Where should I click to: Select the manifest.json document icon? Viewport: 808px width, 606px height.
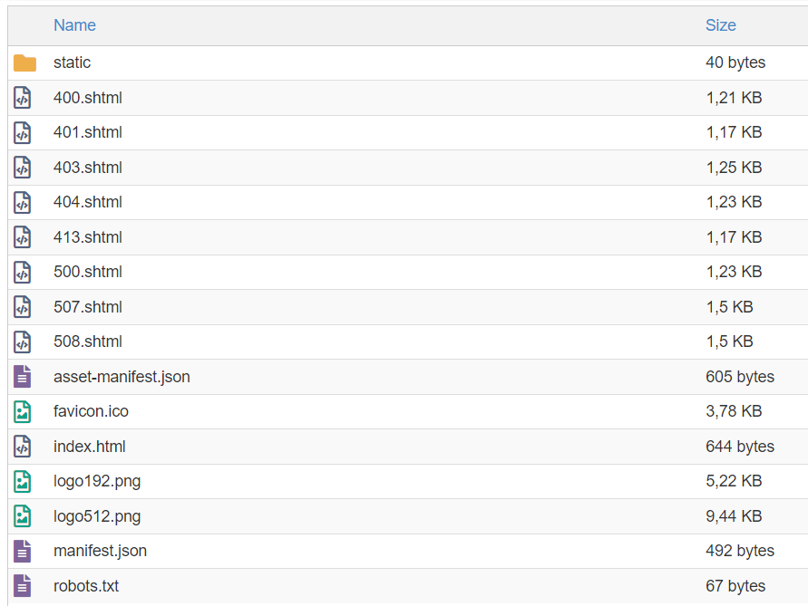pyautogui.click(x=22, y=551)
